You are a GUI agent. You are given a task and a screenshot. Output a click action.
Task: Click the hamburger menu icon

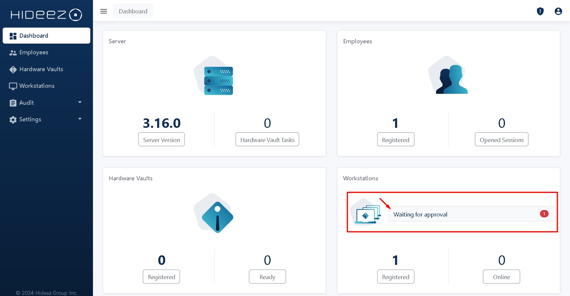pyautogui.click(x=104, y=11)
